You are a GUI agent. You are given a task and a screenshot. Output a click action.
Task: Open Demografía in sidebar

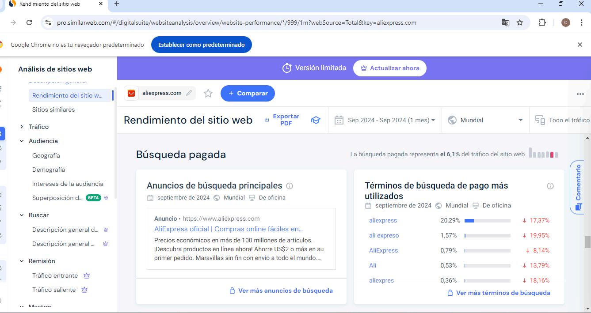49,170
